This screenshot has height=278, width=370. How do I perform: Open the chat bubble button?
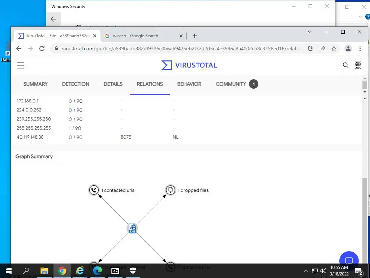pyautogui.click(x=349, y=260)
